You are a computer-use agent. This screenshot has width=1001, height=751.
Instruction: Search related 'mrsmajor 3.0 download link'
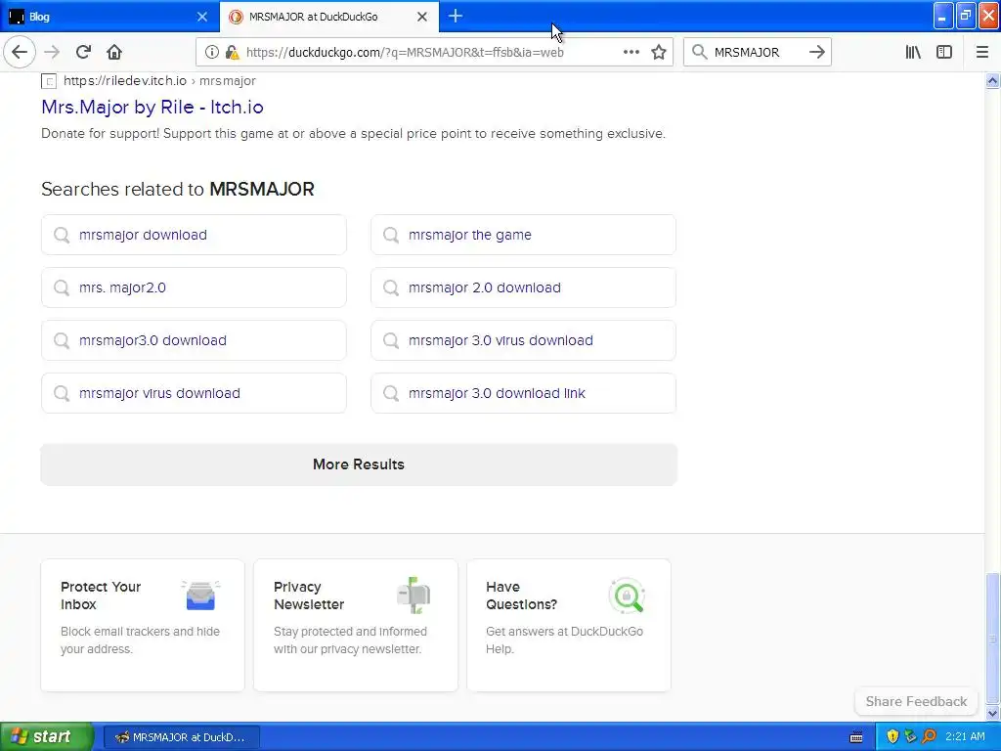tap(524, 393)
